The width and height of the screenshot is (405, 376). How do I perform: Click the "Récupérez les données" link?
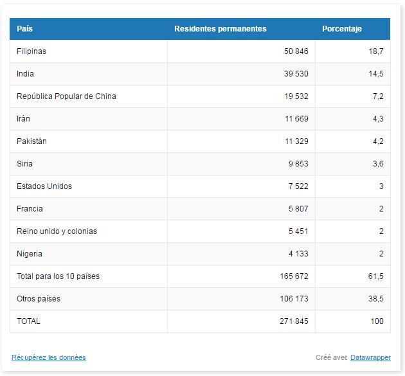[x=48, y=357]
